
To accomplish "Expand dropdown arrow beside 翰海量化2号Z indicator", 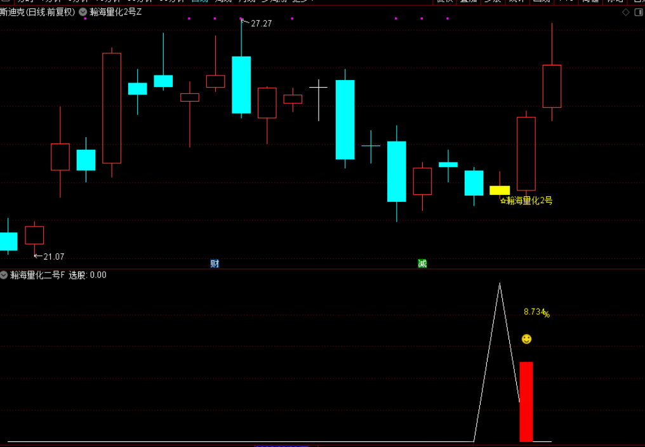I will click(83, 12).
